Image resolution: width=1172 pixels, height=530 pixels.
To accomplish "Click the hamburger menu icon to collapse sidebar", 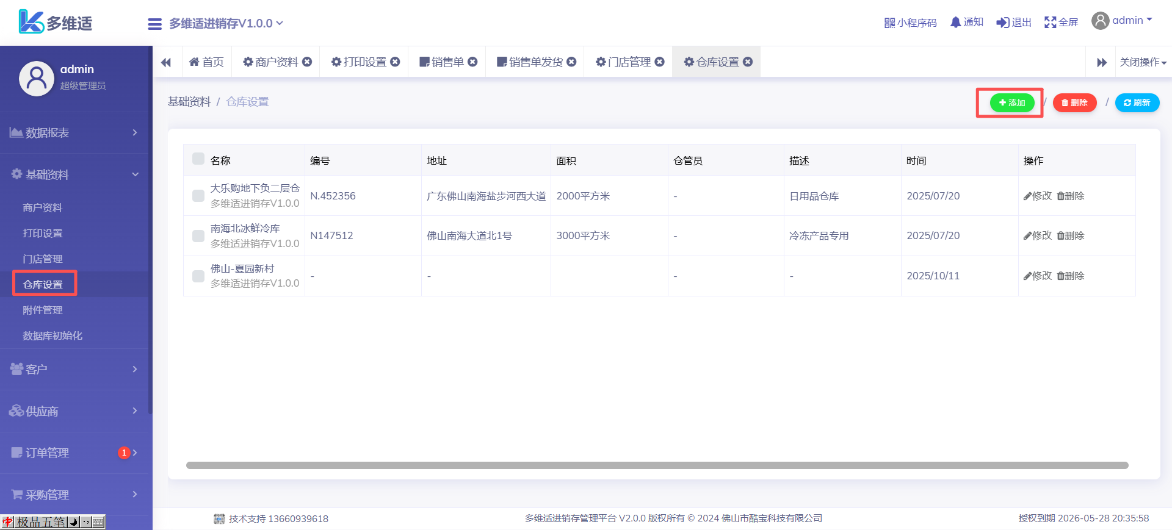I will point(154,24).
